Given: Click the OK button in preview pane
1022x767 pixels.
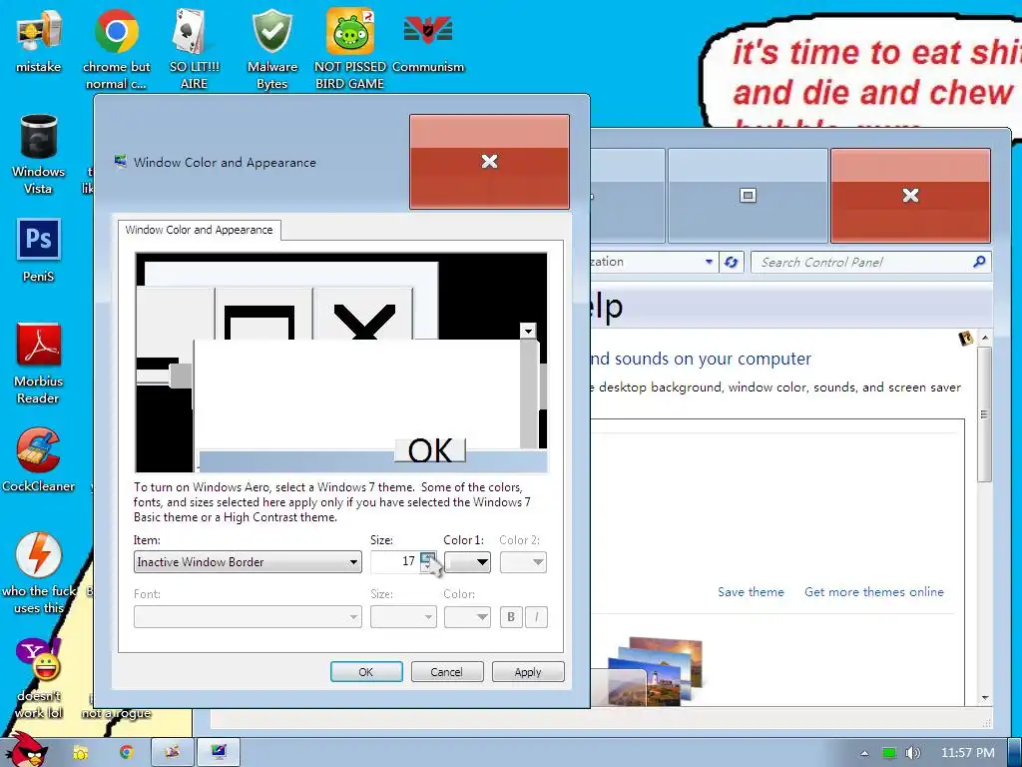Looking at the screenshot, I should tap(430, 450).
